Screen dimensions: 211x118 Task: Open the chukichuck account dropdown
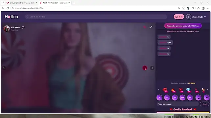click(199, 17)
